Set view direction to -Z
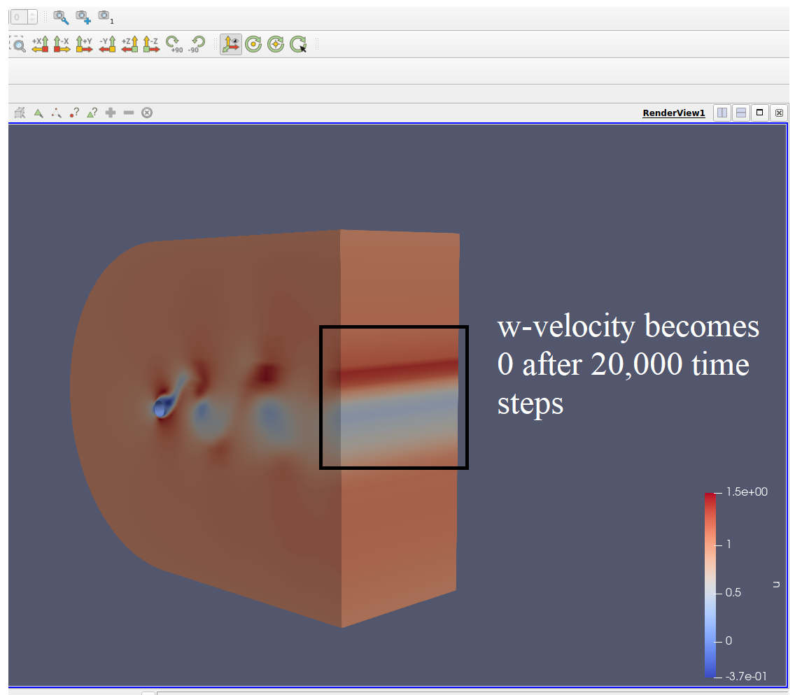Image resolution: width=795 pixels, height=695 pixels. [x=150, y=45]
